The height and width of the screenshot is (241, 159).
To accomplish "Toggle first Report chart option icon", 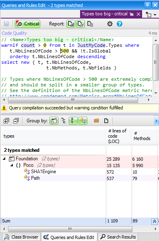I will click(71, 24).
